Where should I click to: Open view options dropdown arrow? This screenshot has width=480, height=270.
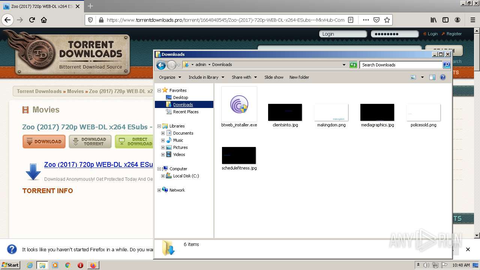tap(422, 77)
